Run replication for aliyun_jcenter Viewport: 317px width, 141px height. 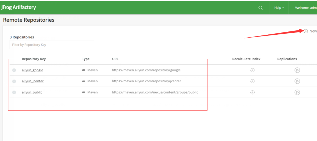297,81
